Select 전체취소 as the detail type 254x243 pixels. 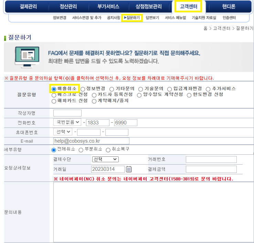[54, 150]
